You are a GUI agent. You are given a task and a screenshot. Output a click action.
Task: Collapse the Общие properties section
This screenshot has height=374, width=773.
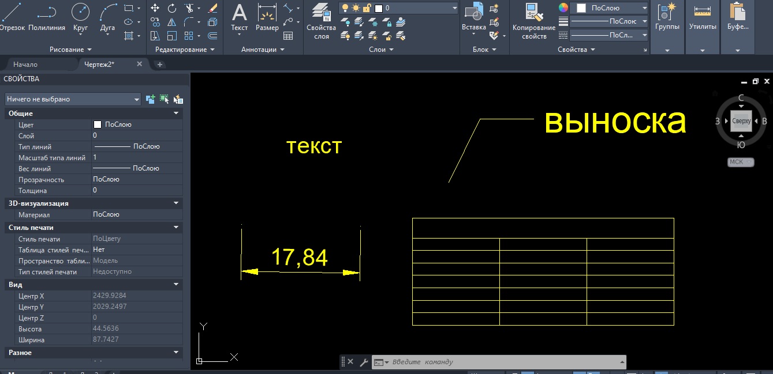176,114
